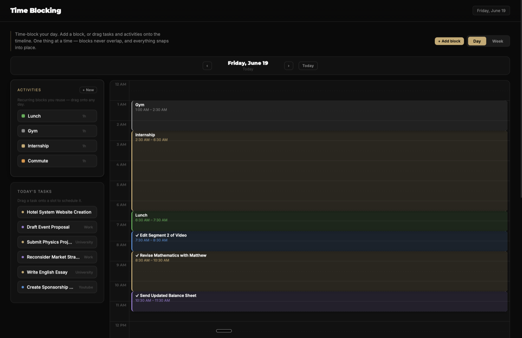Click the University tag on Write English Essay
Image resolution: width=522 pixels, height=338 pixels.
84,272
